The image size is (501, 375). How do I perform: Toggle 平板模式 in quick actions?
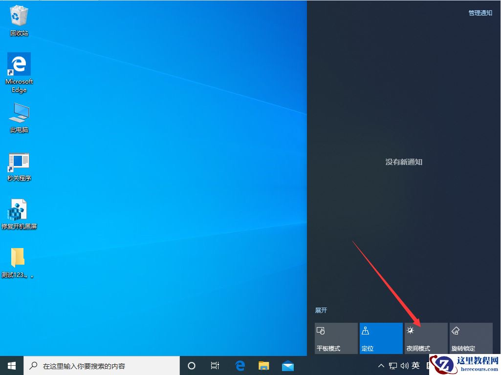click(x=336, y=338)
